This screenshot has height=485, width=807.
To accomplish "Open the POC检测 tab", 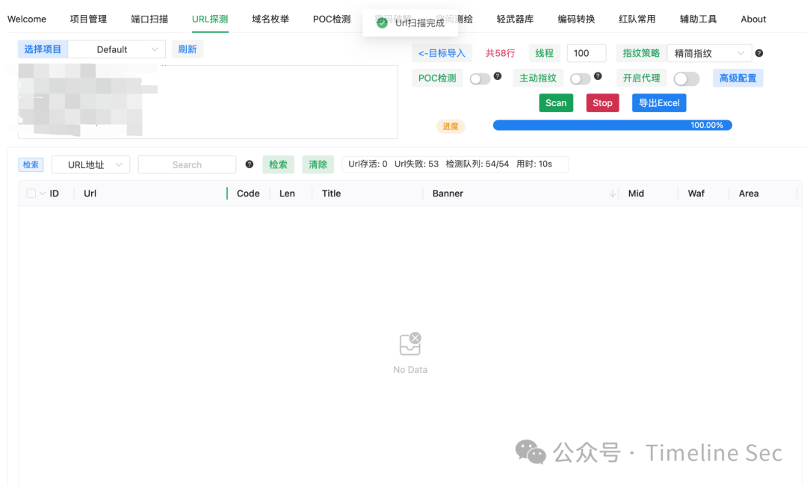I will 332,19.
